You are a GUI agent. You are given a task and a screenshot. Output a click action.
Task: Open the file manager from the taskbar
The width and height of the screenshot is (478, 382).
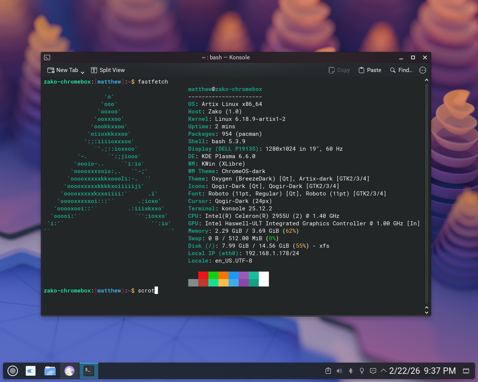[x=50, y=371]
